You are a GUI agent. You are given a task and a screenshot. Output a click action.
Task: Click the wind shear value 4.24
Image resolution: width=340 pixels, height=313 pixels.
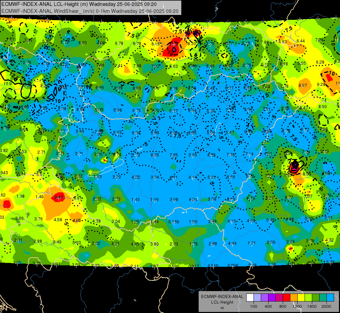click(x=193, y=199)
